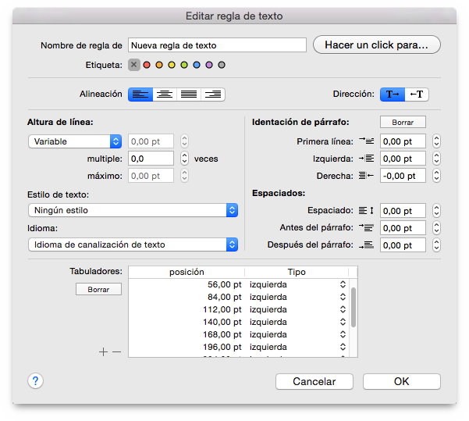Remove tab stop with minus icon

116,351
